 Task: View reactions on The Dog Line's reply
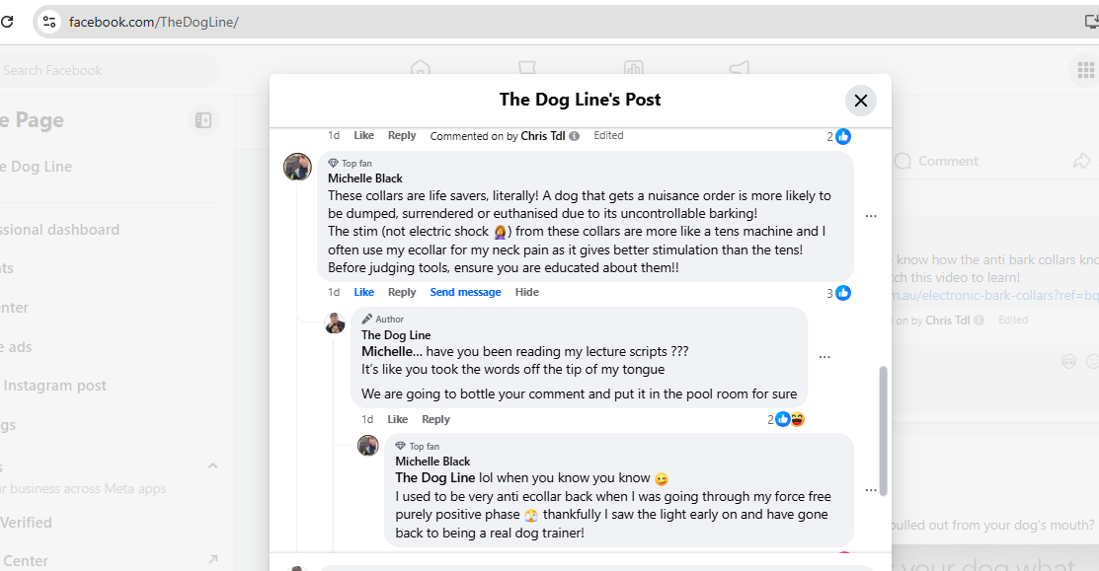click(x=786, y=419)
